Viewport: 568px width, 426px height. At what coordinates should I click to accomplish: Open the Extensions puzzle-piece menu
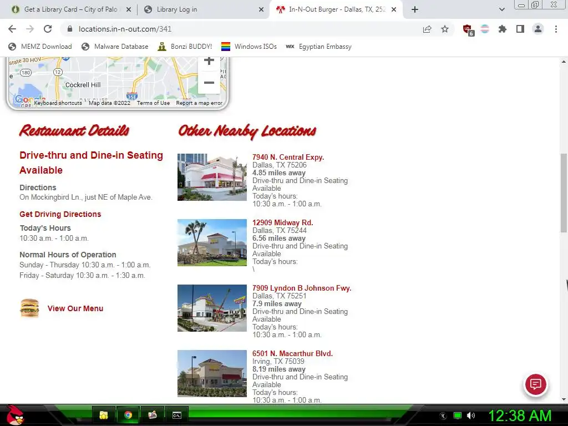pyautogui.click(x=503, y=29)
